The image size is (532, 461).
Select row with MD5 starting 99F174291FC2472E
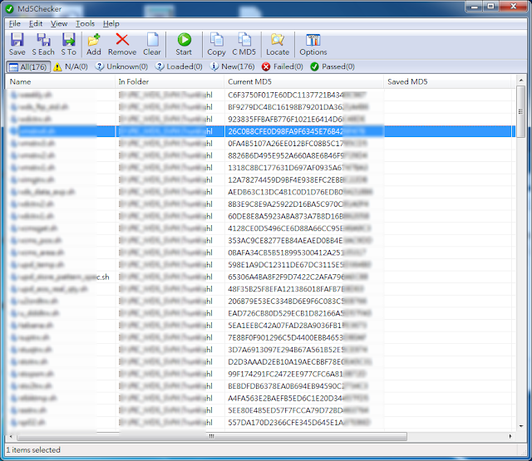click(x=260, y=374)
